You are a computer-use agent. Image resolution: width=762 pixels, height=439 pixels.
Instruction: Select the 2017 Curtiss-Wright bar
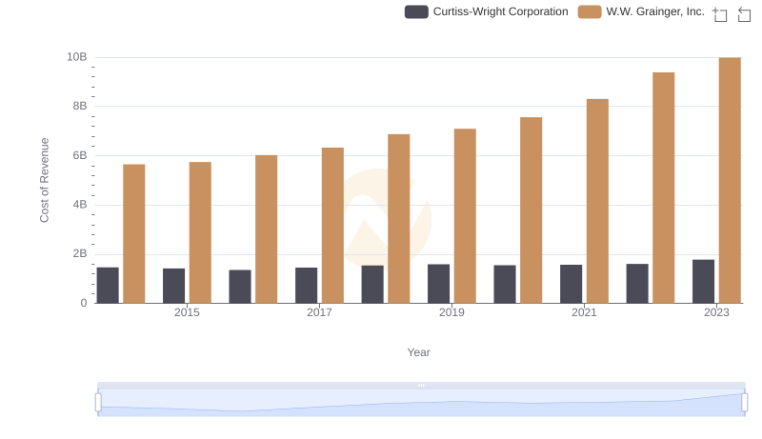(x=306, y=286)
